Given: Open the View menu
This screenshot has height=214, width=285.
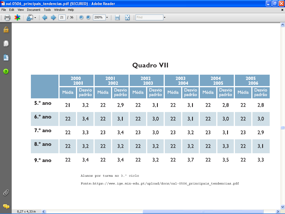Looking at the screenshot, I should (x=21, y=10).
